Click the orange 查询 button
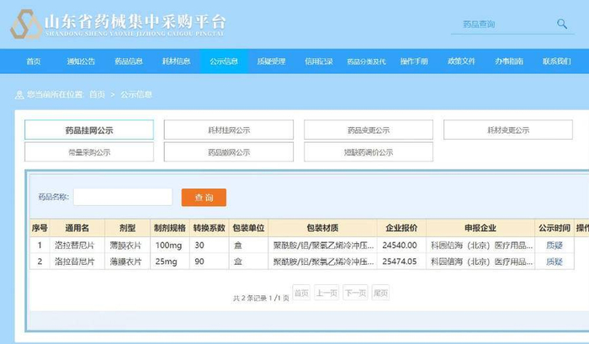Viewport: 589px width, 344px height. click(204, 198)
